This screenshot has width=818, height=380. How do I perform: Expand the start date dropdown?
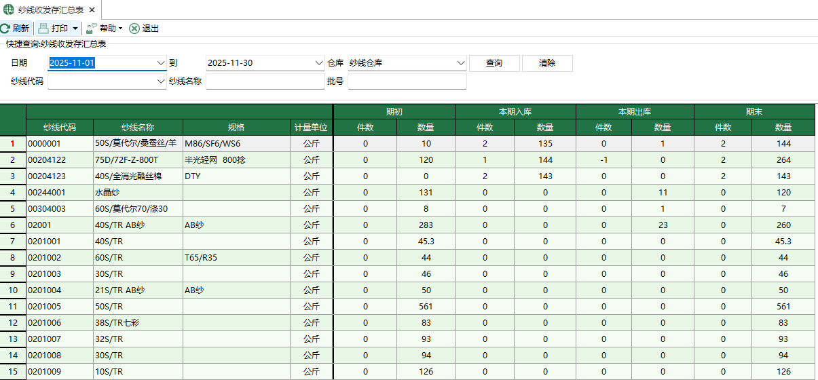(161, 63)
